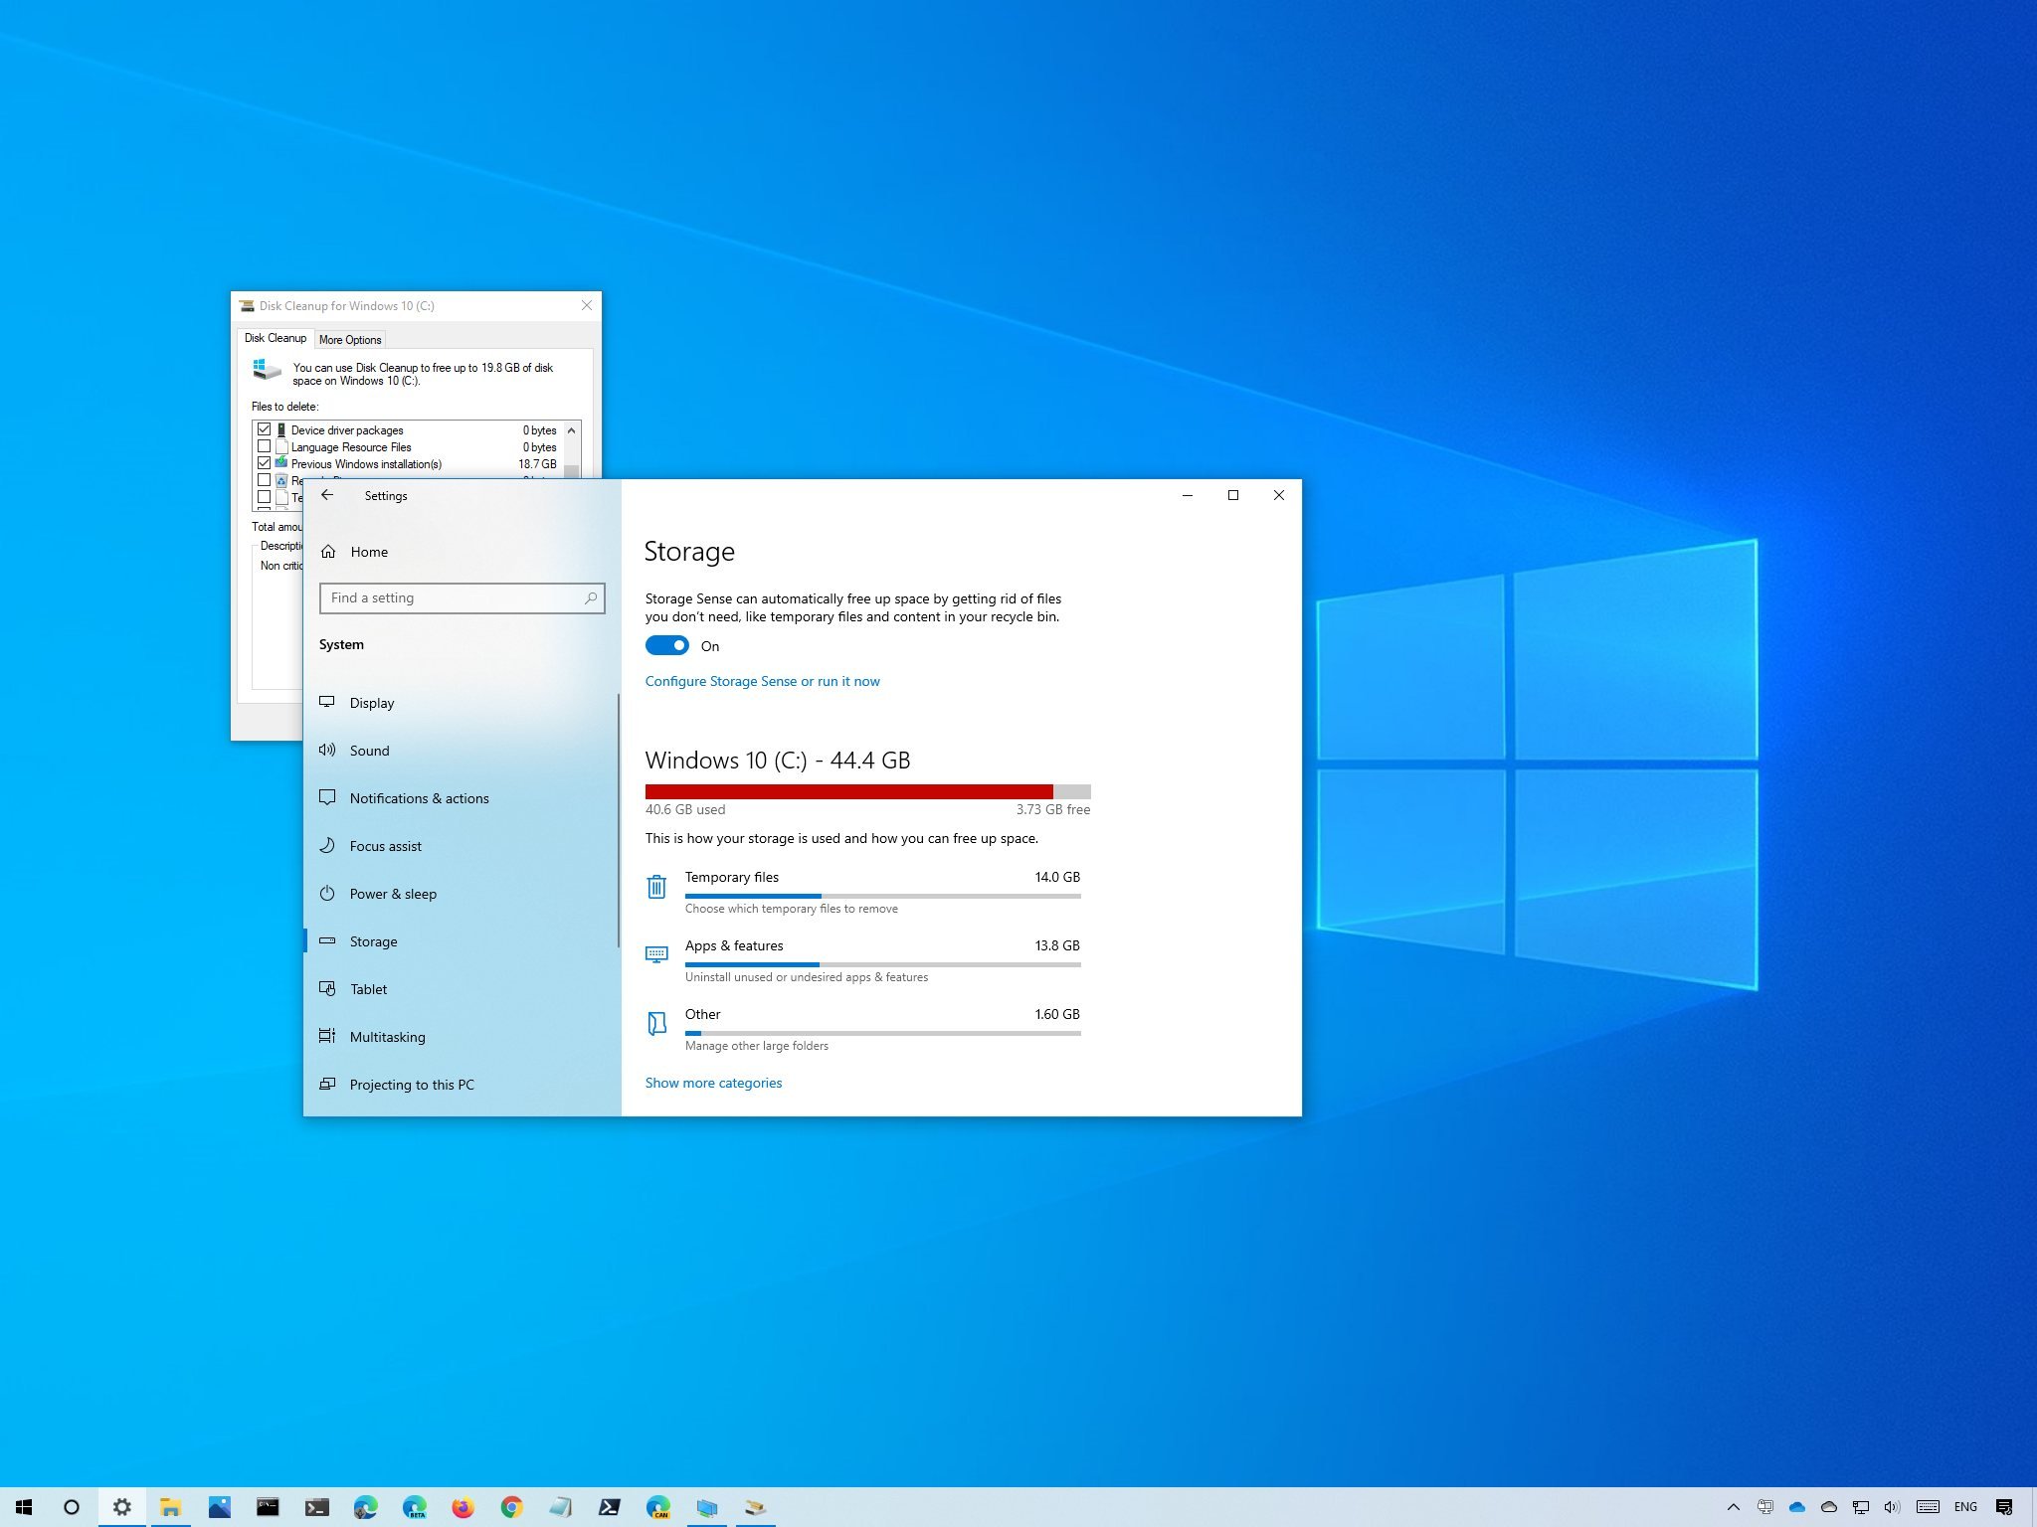The height and width of the screenshot is (1527, 2037).
Task: Uncheck Device driver packages in Disk Cleanup
Action: click(x=264, y=429)
